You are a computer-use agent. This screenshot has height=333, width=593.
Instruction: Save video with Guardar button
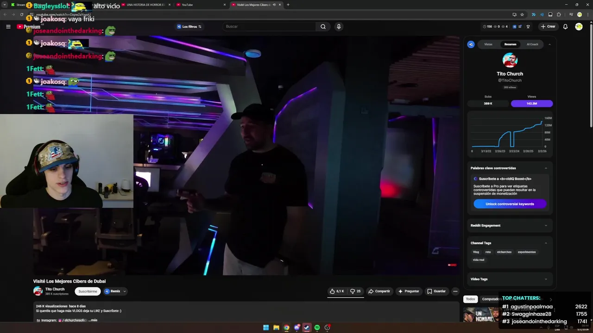click(436, 291)
